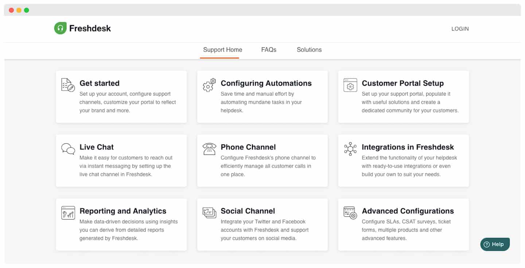Click the Configuring Automations gears icon
This screenshot has width=525, height=268.
click(x=209, y=85)
